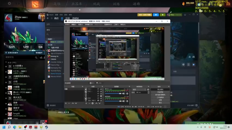Click Sources dock pop-out icon
The height and width of the screenshot is (130, 232).
click(102, 86)
